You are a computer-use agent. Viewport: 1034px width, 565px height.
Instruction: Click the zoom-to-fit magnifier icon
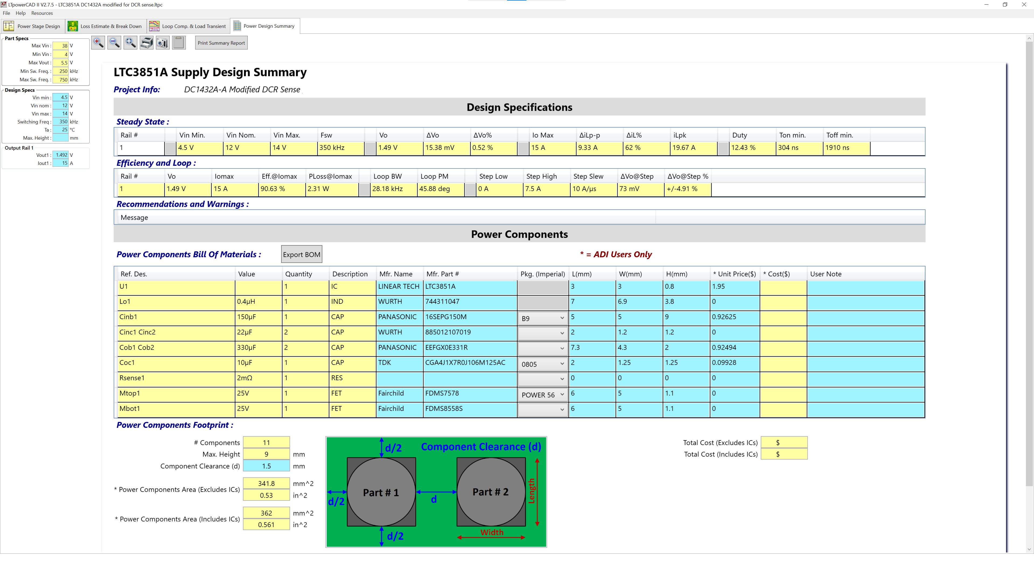130,43
